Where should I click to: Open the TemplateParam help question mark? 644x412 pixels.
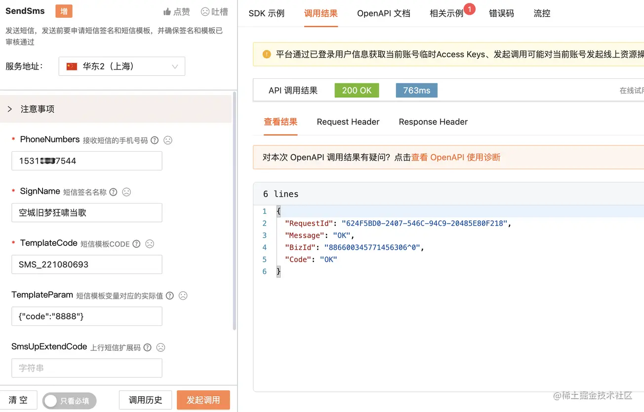click(170, 295)
